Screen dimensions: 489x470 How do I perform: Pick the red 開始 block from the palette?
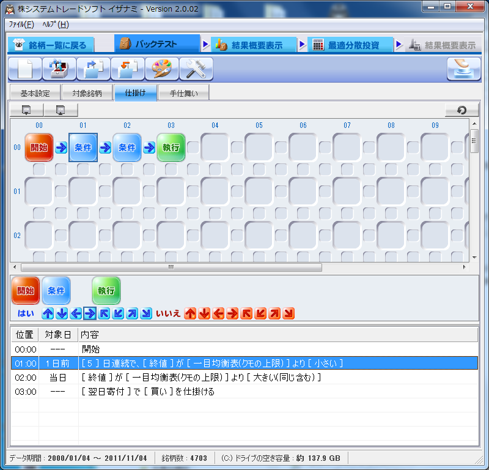pyautogui.click(x=26, y=291)
